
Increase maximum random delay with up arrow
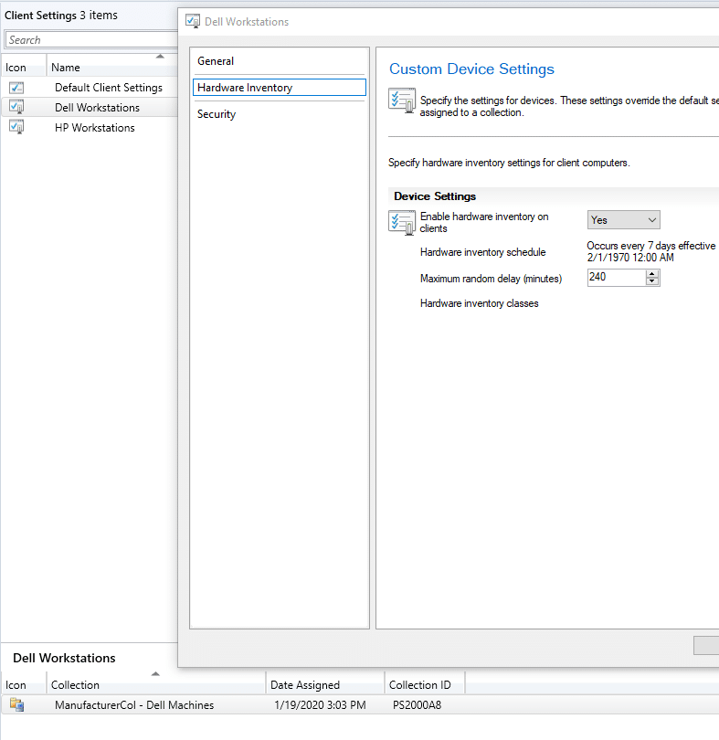(652, 274)
